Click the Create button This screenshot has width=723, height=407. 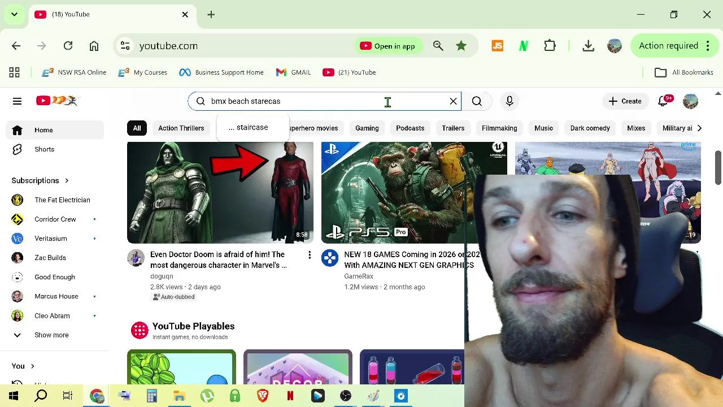point(625,101)
